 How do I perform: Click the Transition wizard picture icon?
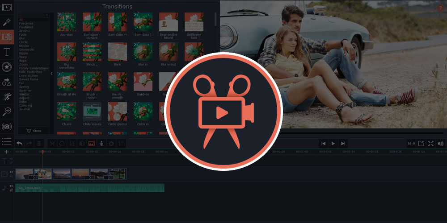[92, 144]
